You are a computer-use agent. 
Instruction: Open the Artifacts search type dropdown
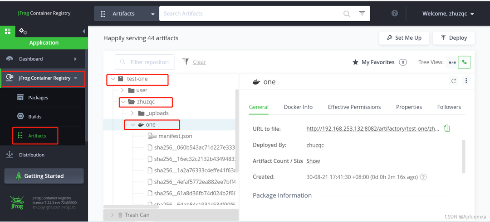(x=127, y=14)
